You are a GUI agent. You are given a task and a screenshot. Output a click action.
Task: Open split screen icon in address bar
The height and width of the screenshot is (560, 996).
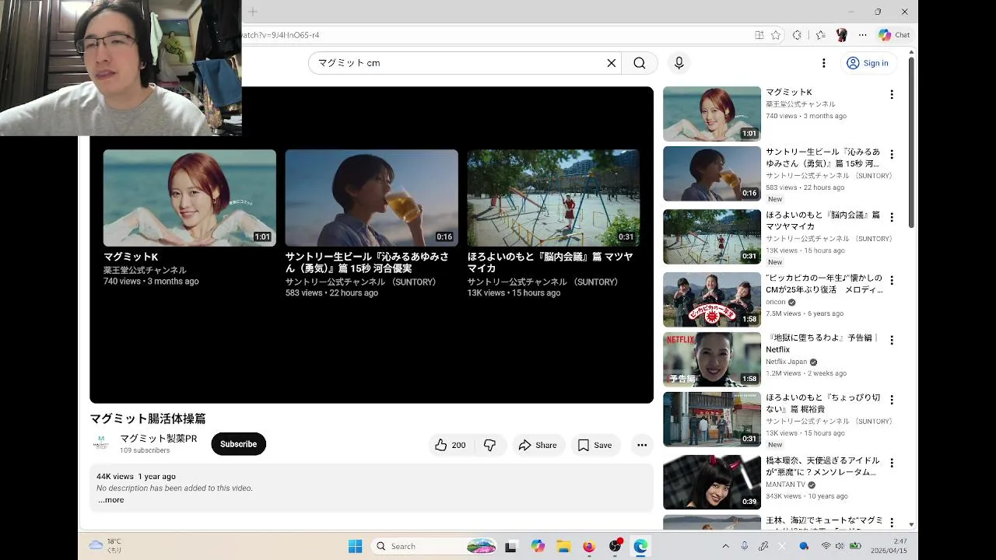click(x=759, y=35)
